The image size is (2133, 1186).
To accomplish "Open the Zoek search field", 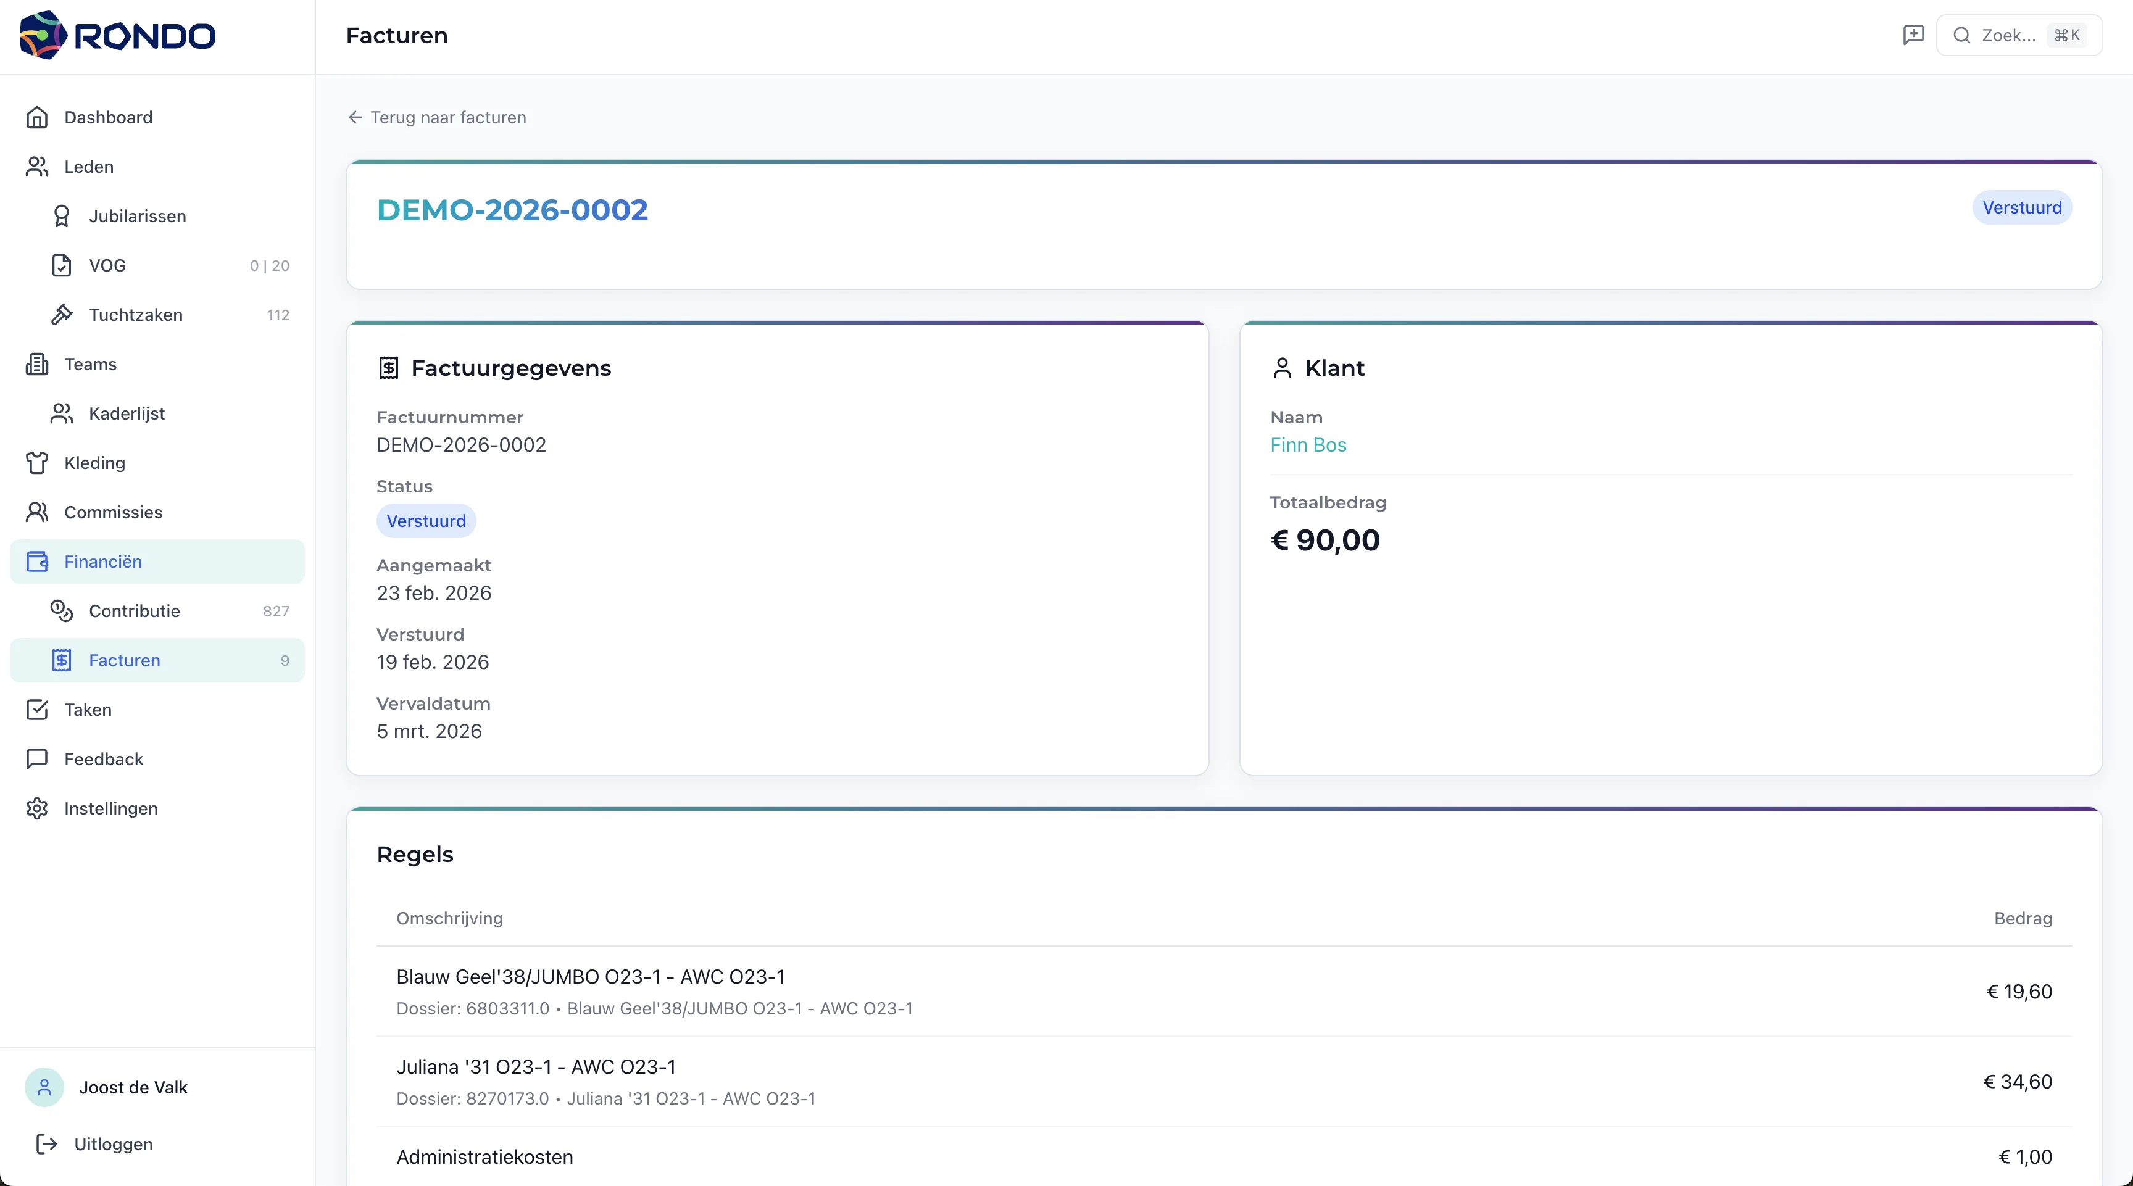I will coord(2012,35).
